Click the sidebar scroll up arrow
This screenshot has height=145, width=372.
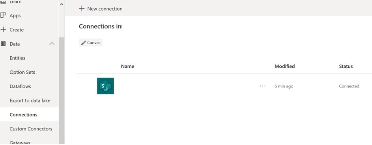[62, 4]
